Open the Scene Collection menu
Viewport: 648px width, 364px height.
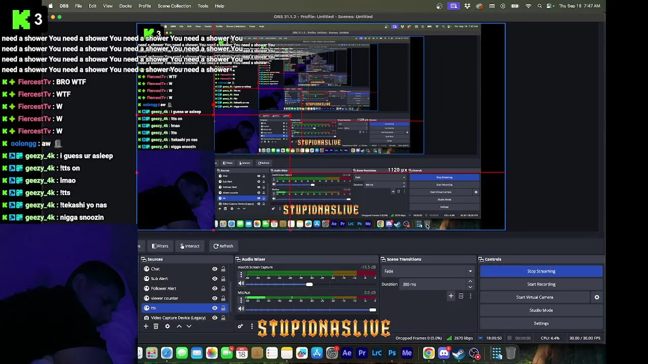(x=174, y=6)
